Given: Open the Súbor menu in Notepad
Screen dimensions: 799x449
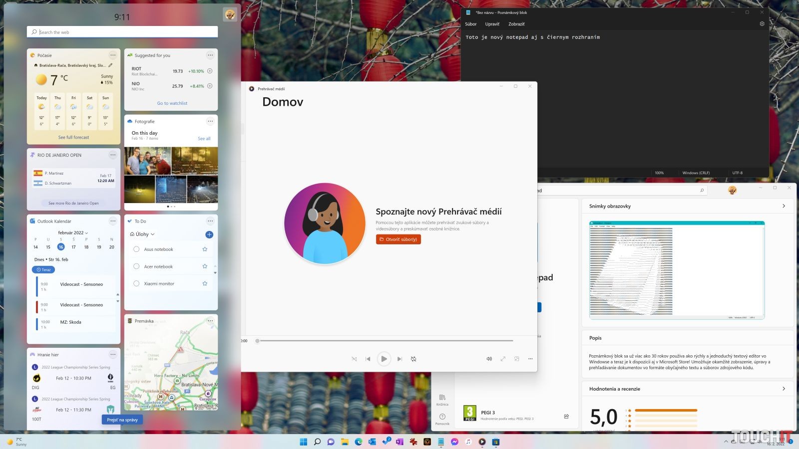Looking at the screenshot, I should coord(470,24).
